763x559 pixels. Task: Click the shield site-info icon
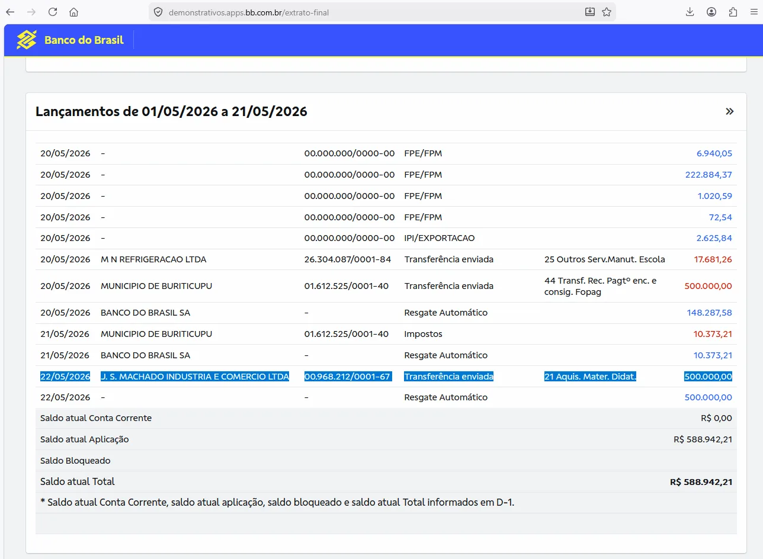pos(158,12)
